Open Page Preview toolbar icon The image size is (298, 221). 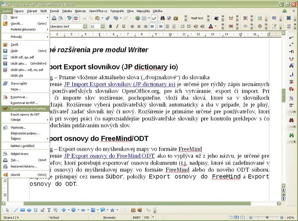point(61,18)
